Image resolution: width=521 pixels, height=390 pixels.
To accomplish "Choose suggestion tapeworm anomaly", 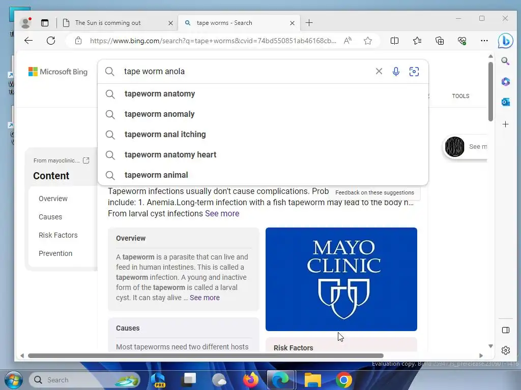I will coord(263,114).
